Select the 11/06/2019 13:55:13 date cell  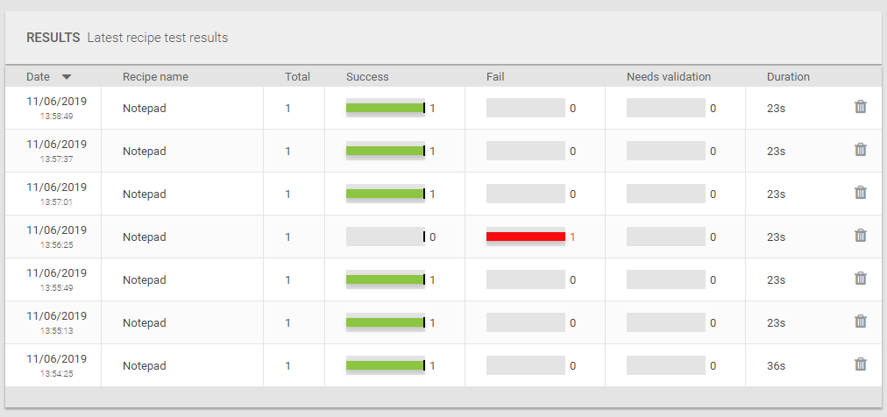(x=57, y=322)
